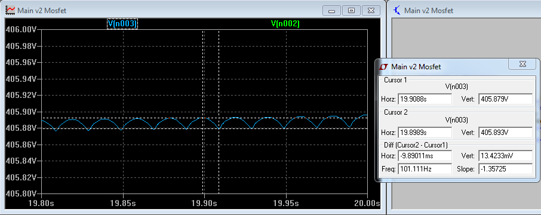Click the 20.00s time axis label

coord(367,203)
